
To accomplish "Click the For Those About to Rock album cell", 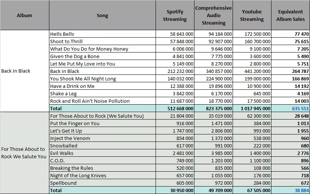I will [25, 153].
